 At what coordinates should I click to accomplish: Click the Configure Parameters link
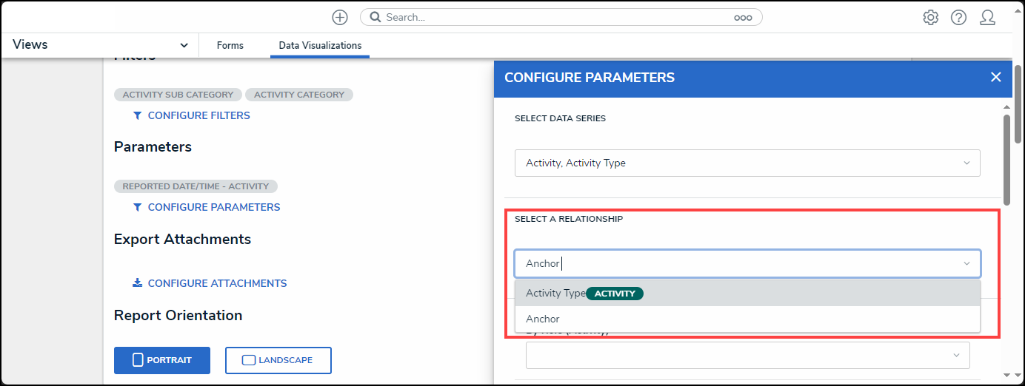point(214,207)
